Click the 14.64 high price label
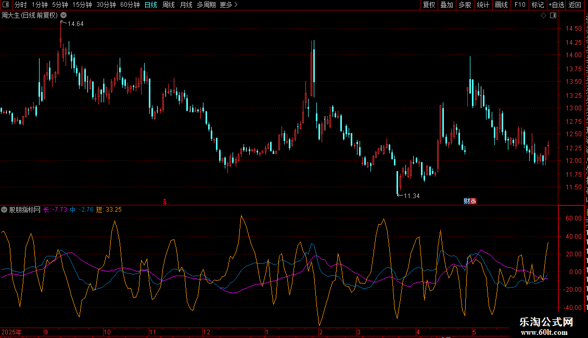Viewport: 588px width, 338px height. (75, 24)
